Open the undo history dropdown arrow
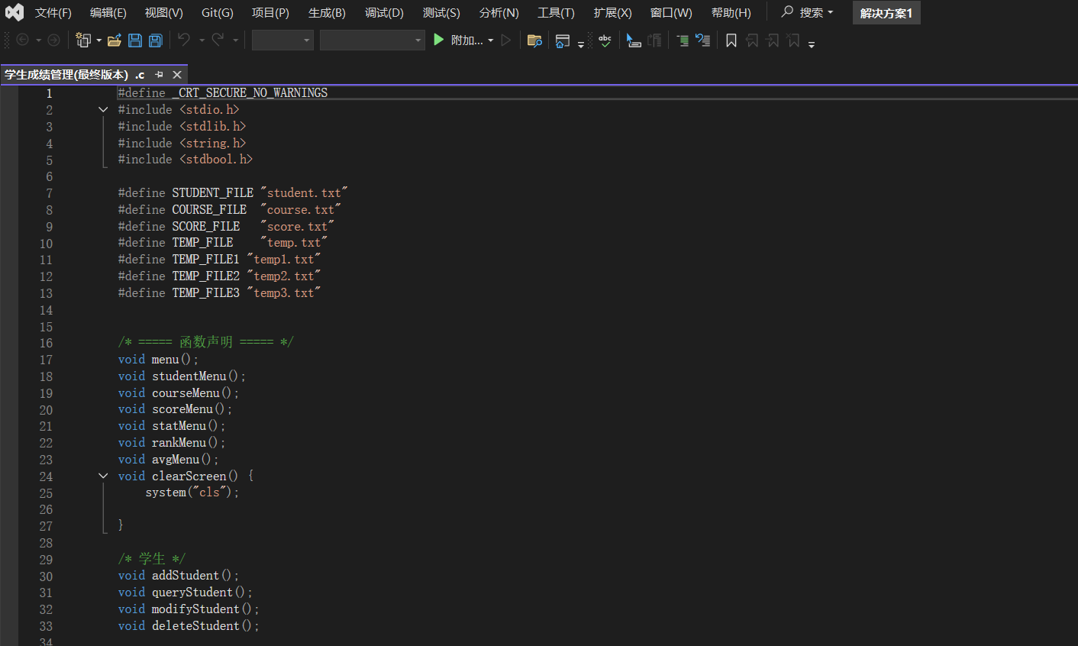This screenshot has height=646, width=1078. coord(202,40)
